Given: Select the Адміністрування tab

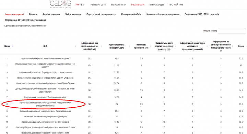Looking at the screenshot, I should [x=51, y=14].
